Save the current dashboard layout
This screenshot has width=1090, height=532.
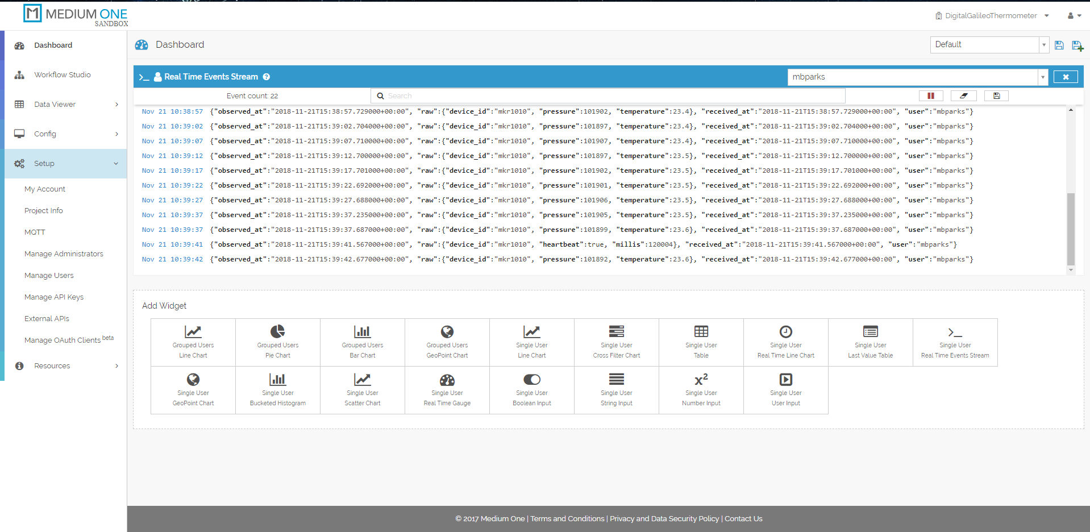pos(1059,45)
